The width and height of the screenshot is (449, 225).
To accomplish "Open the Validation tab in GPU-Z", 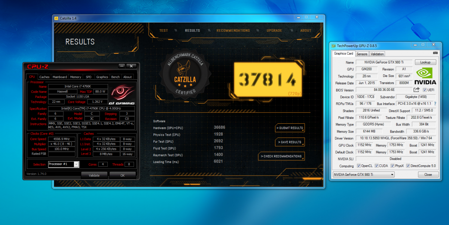I will [x=377, y=54].
